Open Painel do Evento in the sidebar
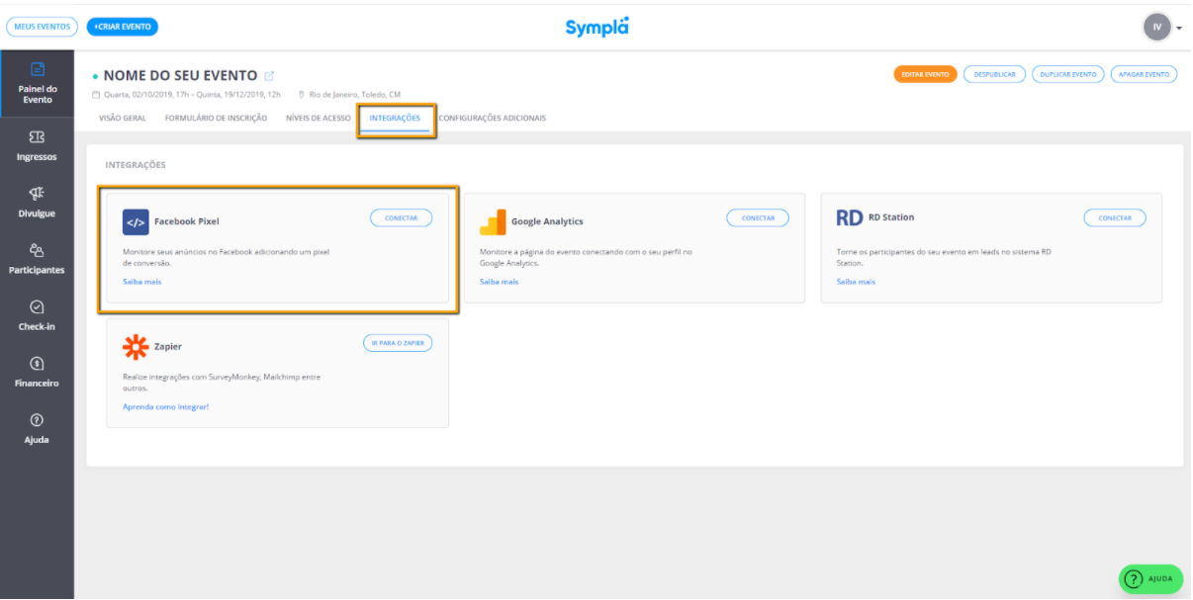The height and width of the screenshot is (600, 1193). tap(37, 83)
